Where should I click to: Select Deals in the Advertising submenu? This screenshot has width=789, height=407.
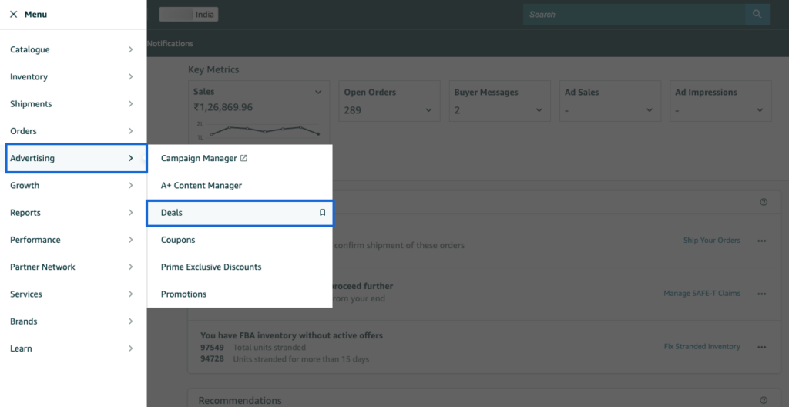tap(240, 213)
